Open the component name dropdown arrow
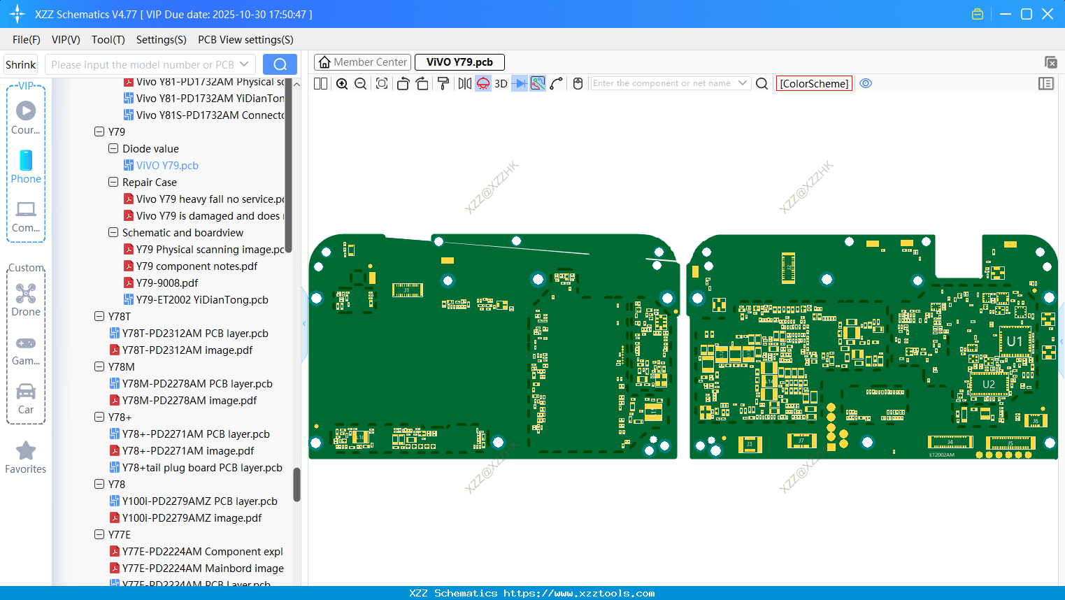 pyautogui.click(x=743, y=83)
